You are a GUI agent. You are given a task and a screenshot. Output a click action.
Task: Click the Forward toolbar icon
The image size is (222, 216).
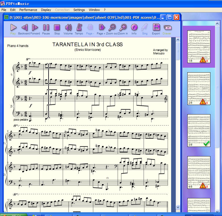35,29
